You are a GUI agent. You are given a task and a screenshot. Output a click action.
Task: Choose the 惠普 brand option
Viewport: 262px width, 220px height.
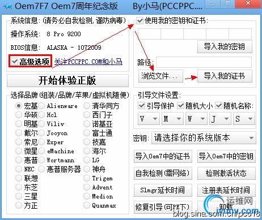19,160
